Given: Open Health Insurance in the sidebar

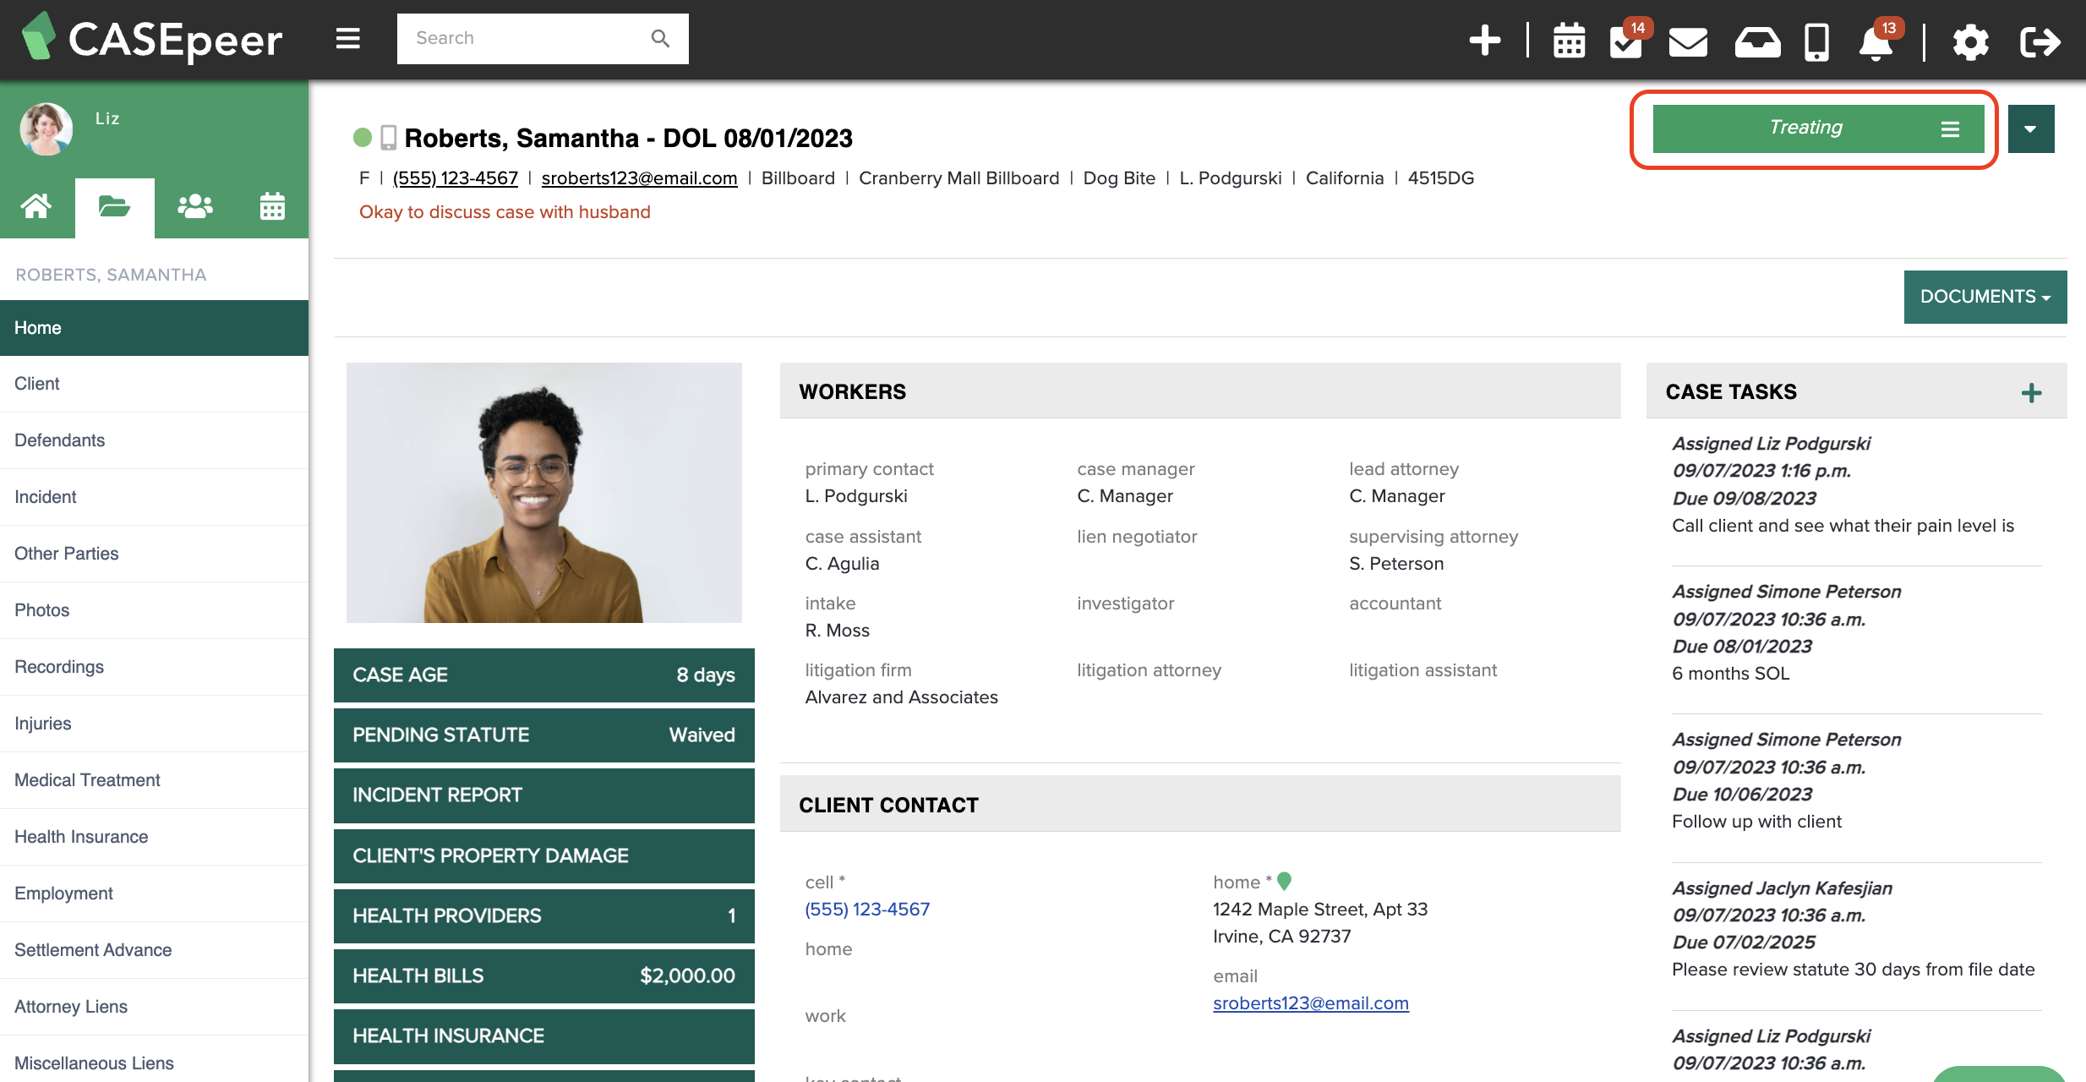Looking at the screenshot, I should (x=155, y=837).
